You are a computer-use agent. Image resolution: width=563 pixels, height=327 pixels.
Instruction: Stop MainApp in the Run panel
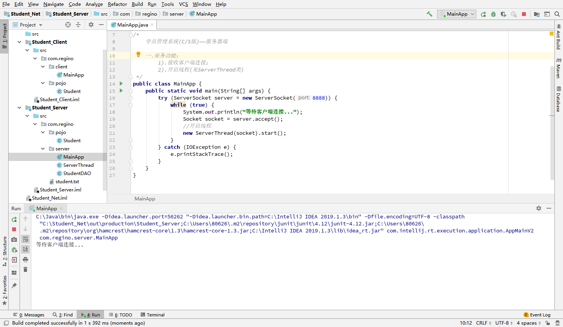pos(14,229)
